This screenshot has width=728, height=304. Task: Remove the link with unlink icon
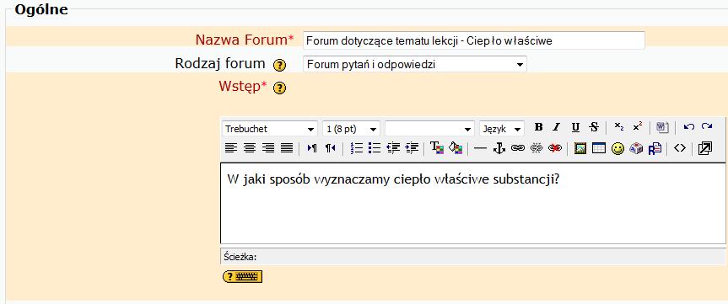pos(537,148)
